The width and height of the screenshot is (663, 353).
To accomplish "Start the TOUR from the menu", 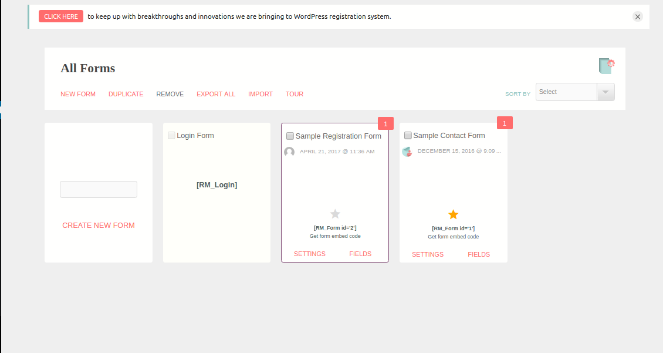I will point(295,94).
